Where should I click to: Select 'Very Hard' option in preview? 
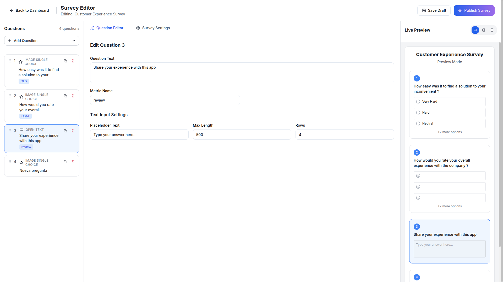[449, 102]
